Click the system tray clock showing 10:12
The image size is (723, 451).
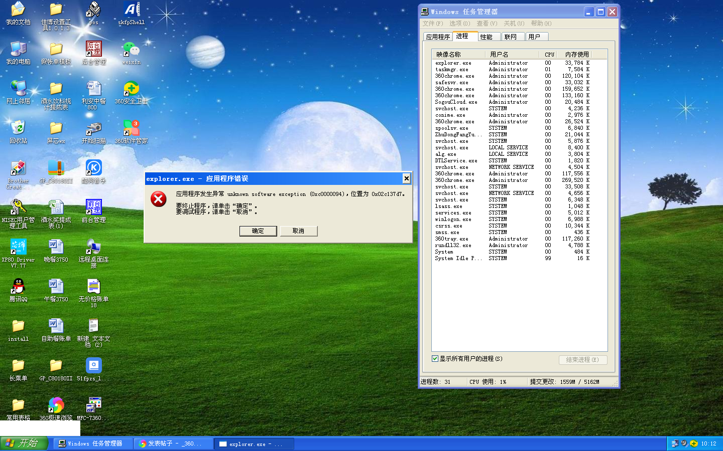click(708, 443)
